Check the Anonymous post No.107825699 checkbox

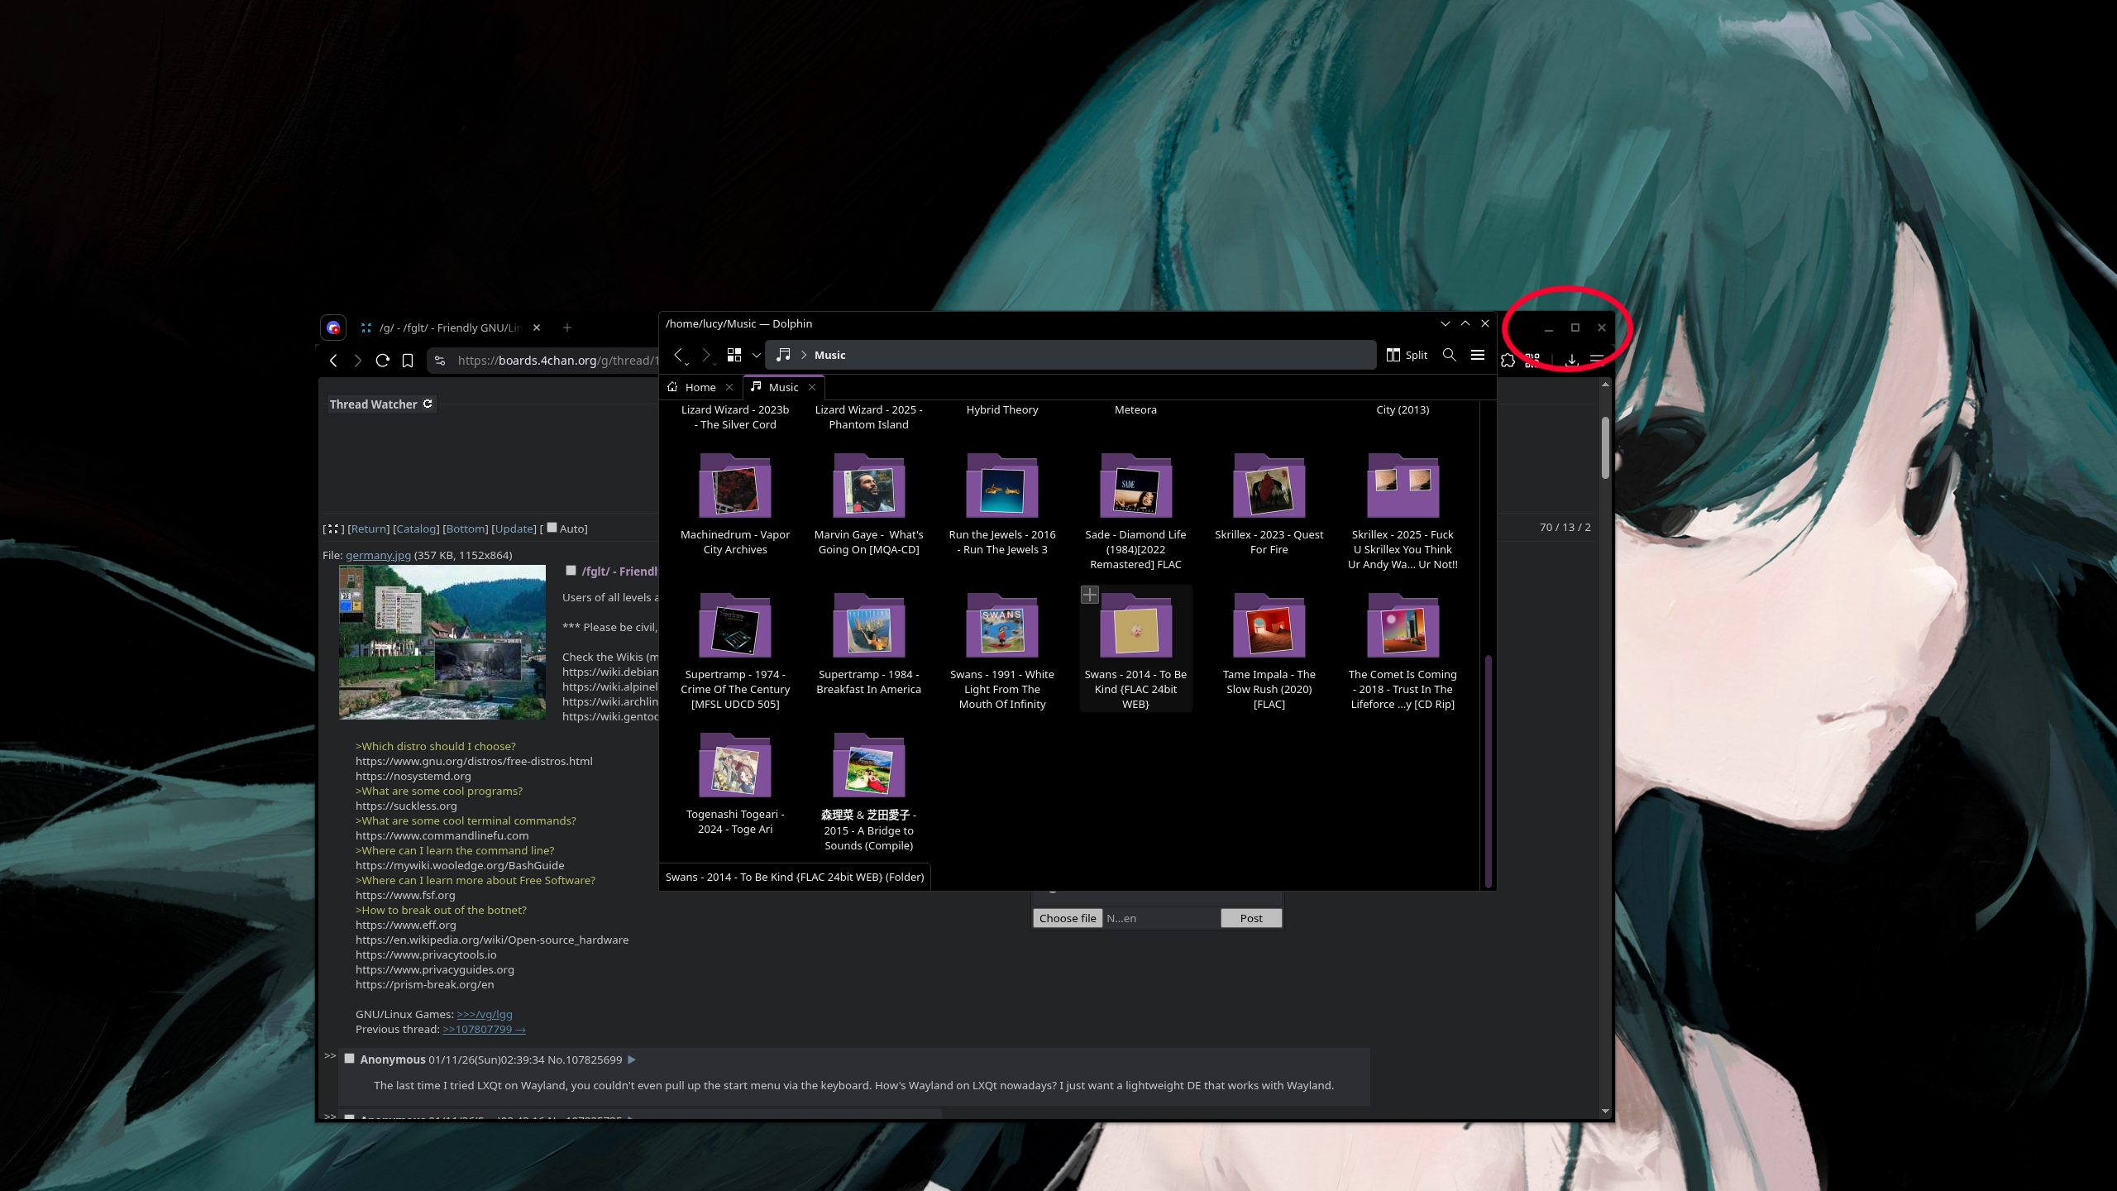point(349,1059)
